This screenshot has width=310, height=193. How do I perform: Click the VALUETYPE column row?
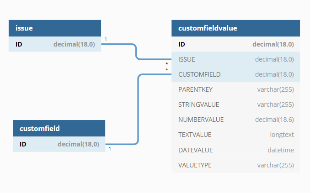click(x=235, y=165)
